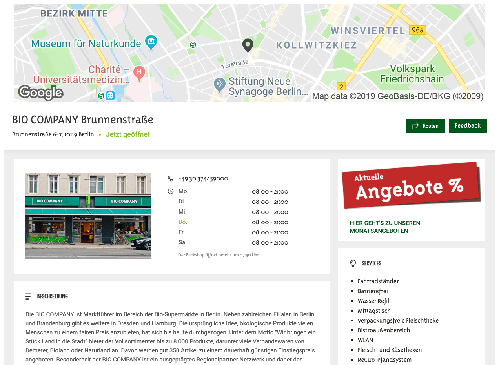The height and width of the screenshot is (365, 499).
Task: Click the Jetzt geöffnet status text
Action: (127, 134)
